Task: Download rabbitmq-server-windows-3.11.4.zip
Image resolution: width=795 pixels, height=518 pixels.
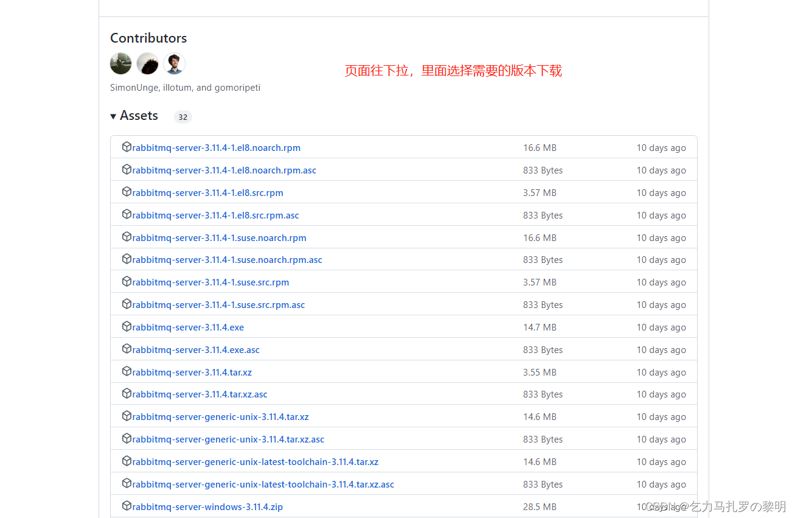Action: coord(207,507)
